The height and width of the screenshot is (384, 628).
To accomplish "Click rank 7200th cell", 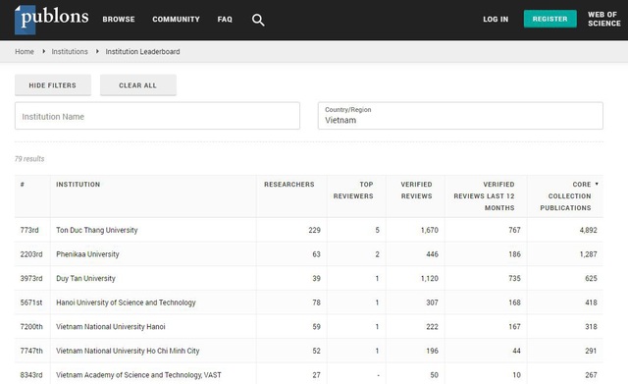I will click(x=31, y=327).
